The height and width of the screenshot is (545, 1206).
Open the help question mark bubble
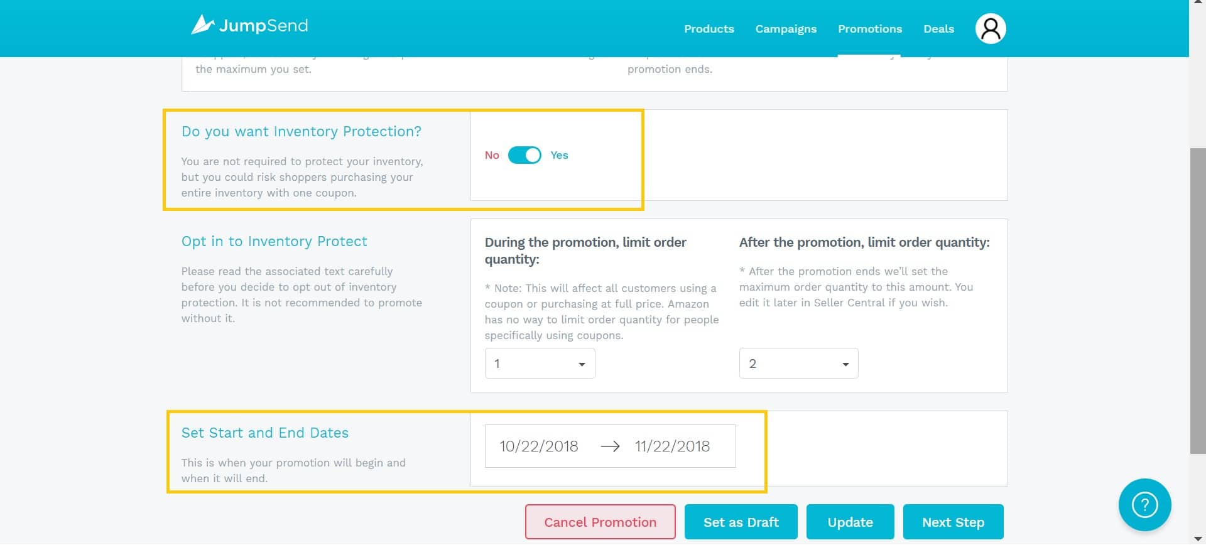point(1144,505)
